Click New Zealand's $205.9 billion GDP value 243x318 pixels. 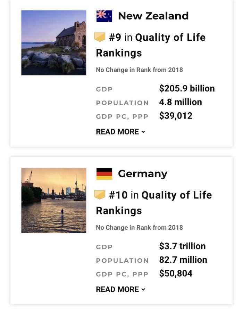187,88
